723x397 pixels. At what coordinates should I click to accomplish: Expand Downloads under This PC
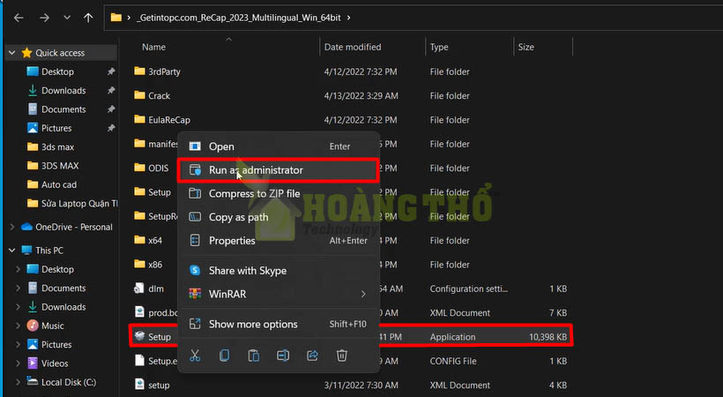(18, 307)
